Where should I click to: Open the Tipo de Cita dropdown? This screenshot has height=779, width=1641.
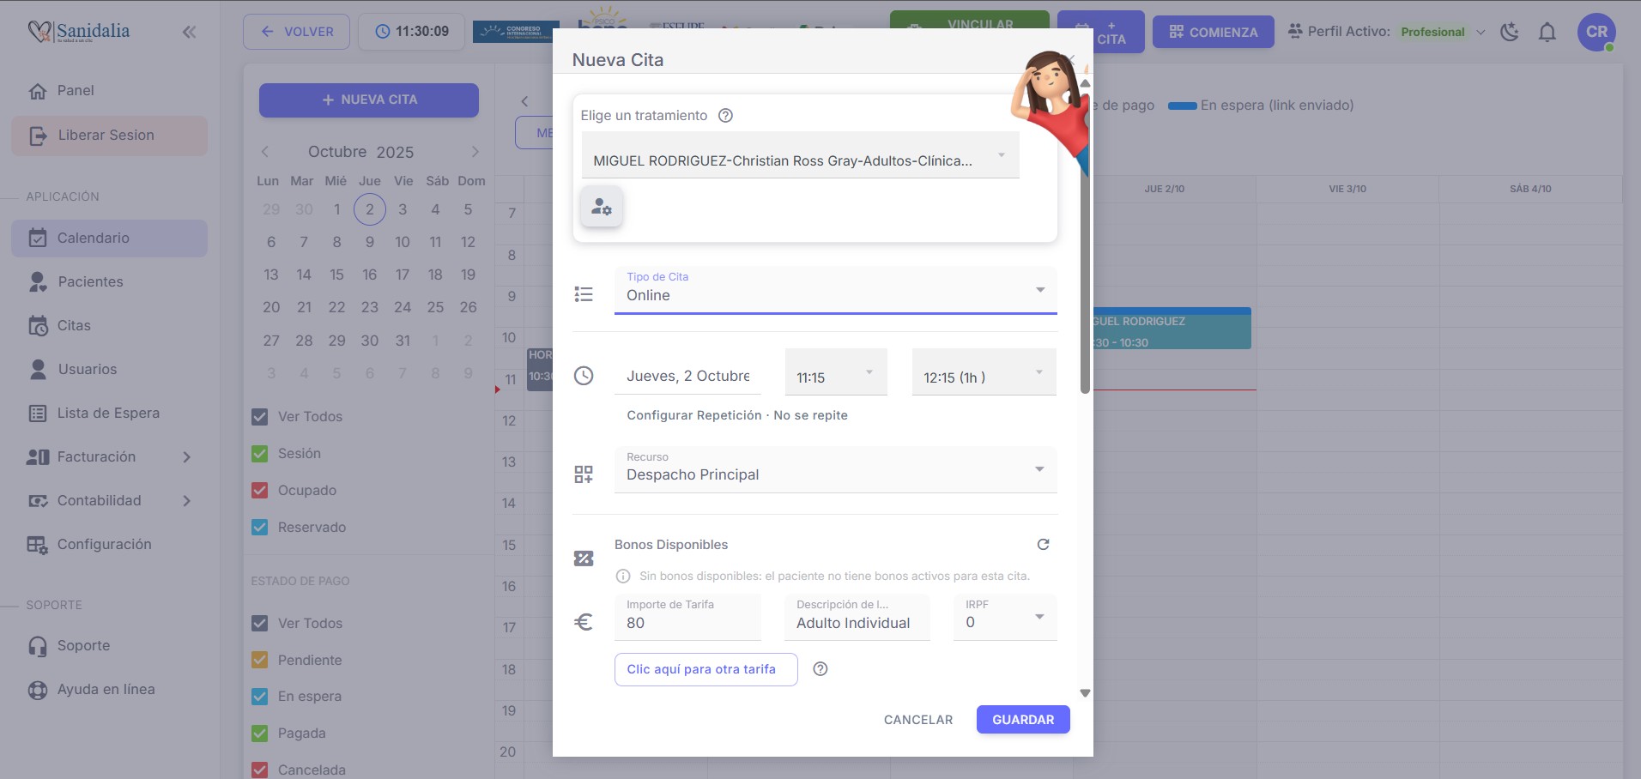[x=834, y=290]
